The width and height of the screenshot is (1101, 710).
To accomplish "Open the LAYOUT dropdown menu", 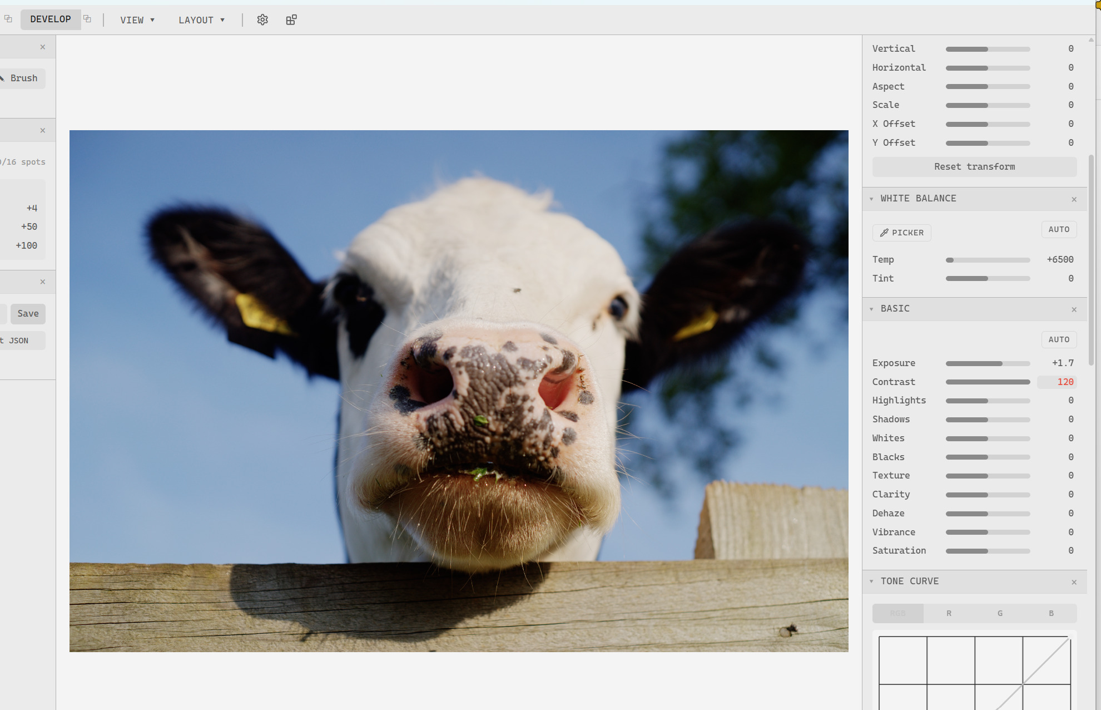I will [201, 20].
